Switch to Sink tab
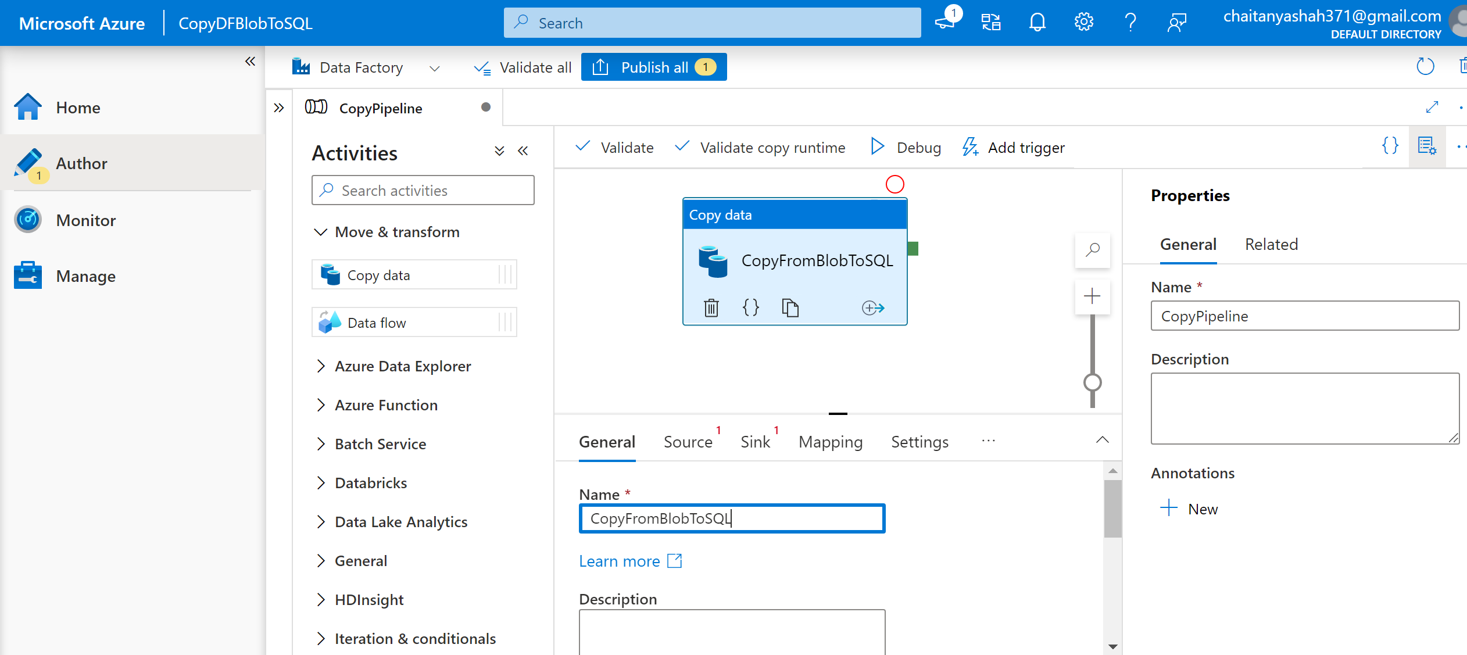Image resolution: width=1467 pixels, height=655 pixels. pos(756,442)
